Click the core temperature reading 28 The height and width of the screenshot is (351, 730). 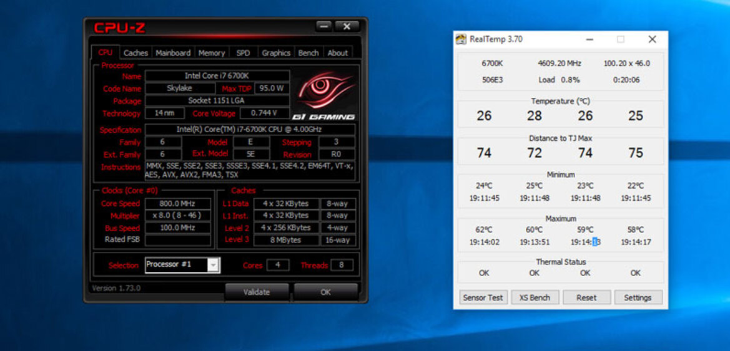(x=534, y=116)
